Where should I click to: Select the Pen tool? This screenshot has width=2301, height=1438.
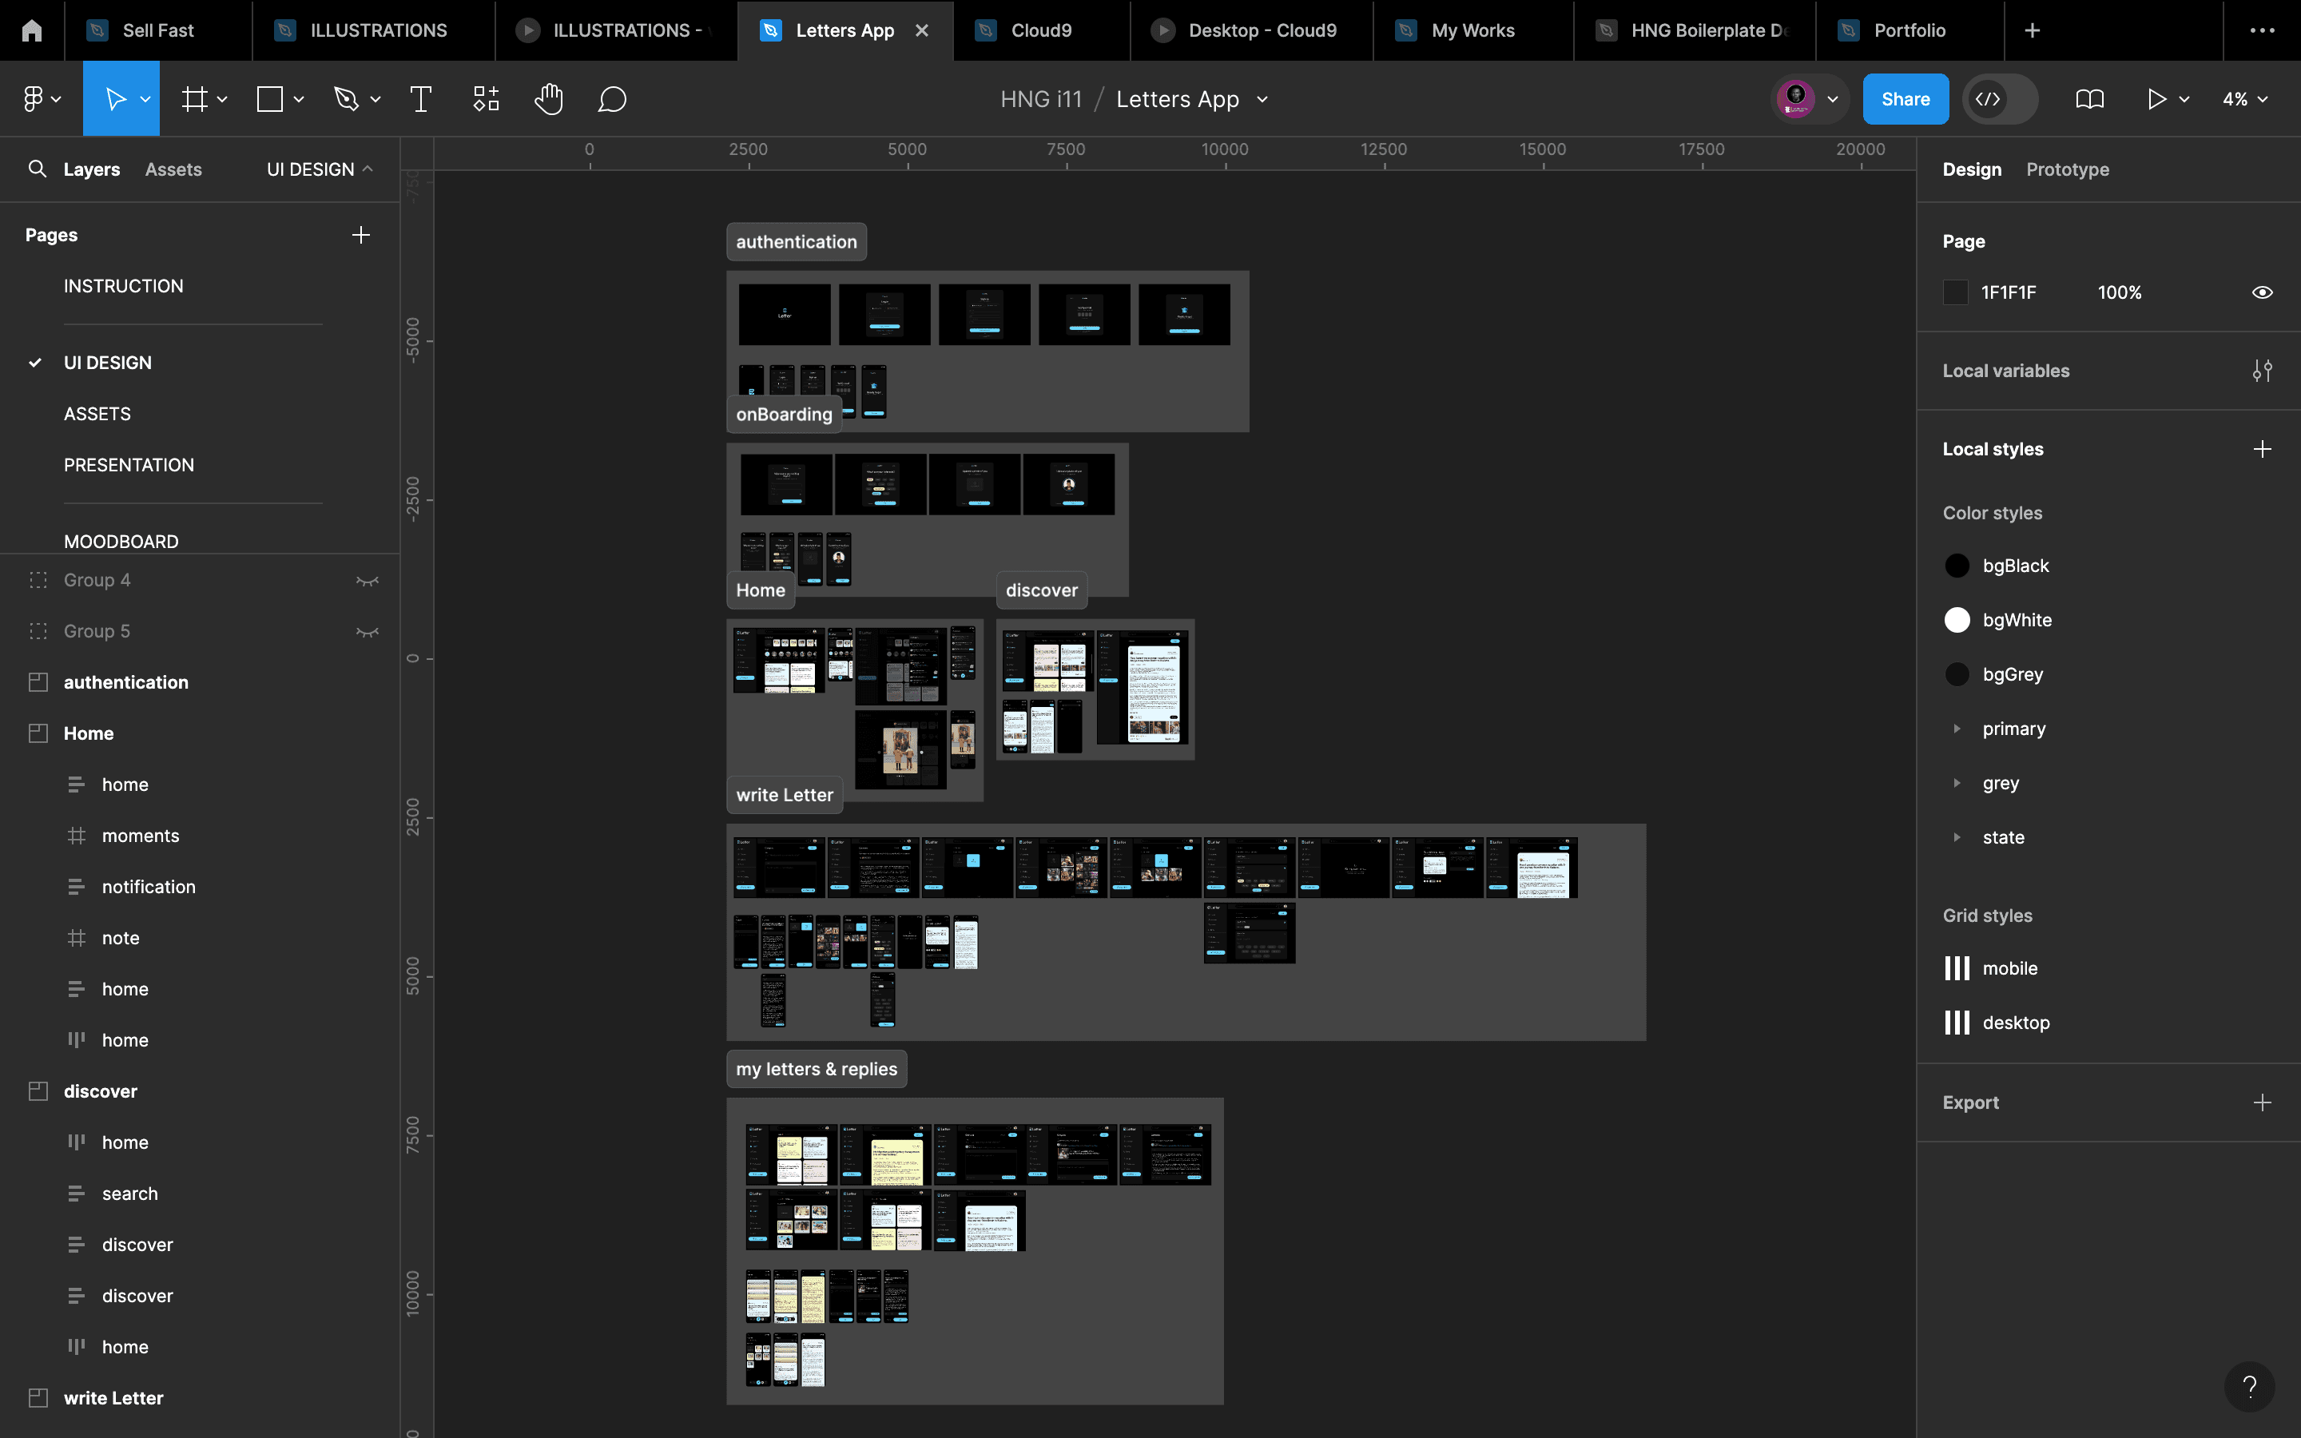click(346, 99)
